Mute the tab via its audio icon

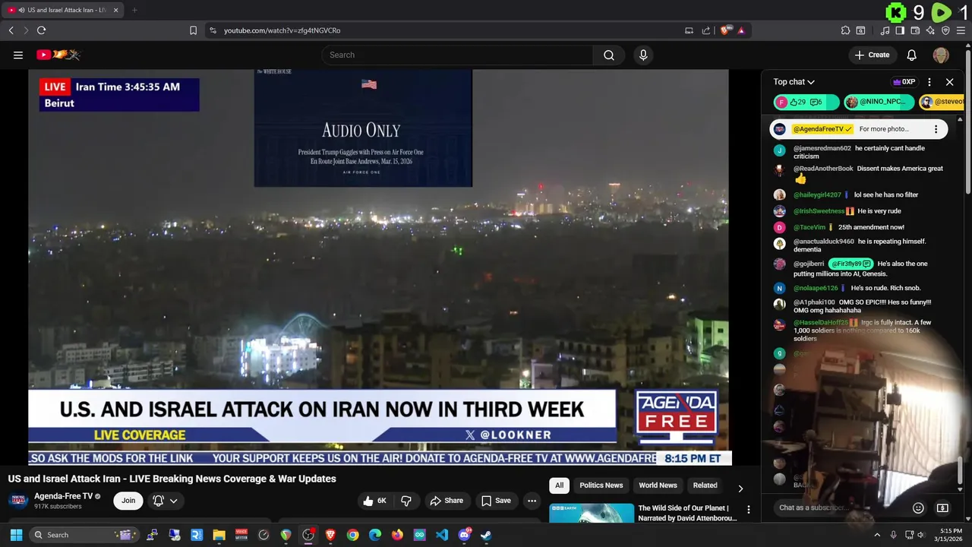coord(21,10)
